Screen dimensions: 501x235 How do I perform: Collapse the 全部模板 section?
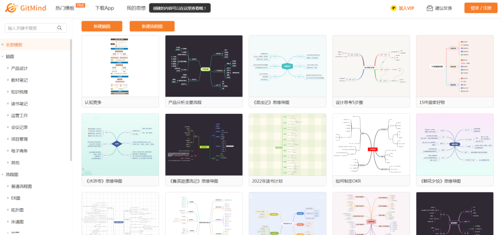3,45
